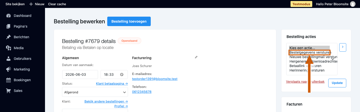Click the Bestelling acties heading

click(x=301, y=37)
